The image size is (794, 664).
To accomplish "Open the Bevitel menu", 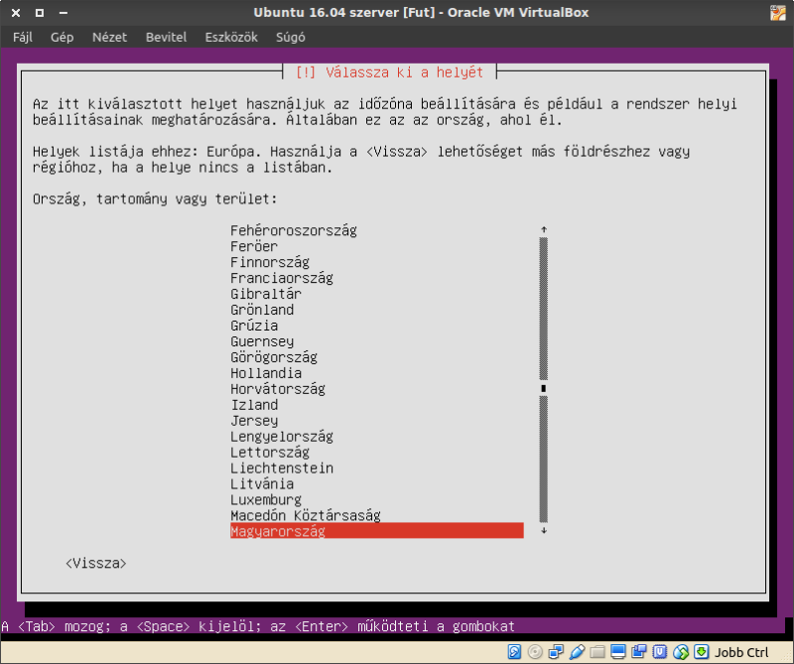I will (166, 37).
